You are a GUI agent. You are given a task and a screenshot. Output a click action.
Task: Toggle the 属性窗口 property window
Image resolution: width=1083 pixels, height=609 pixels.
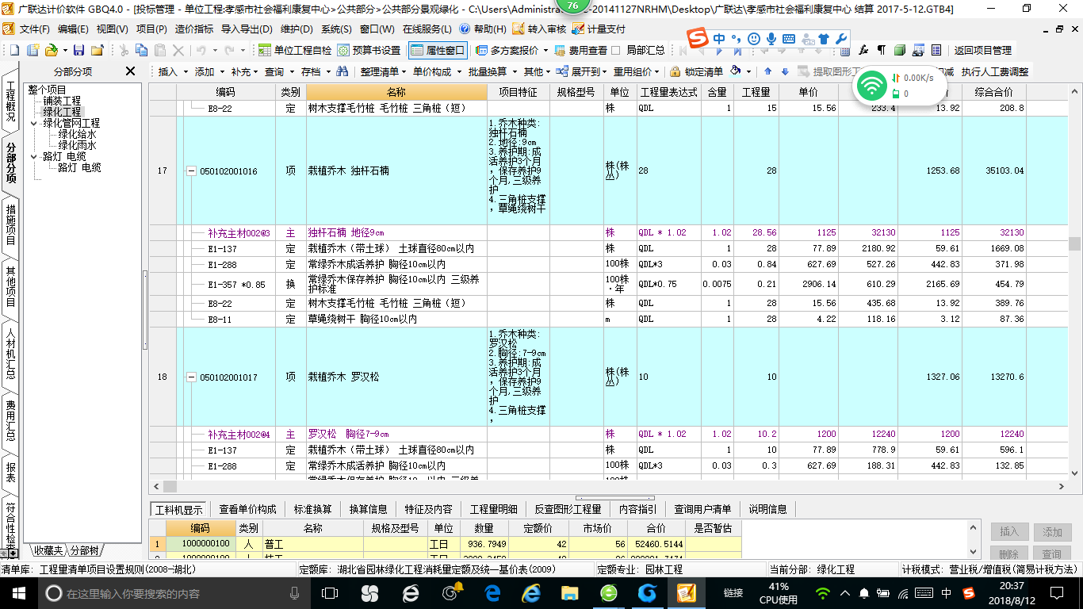438,50
